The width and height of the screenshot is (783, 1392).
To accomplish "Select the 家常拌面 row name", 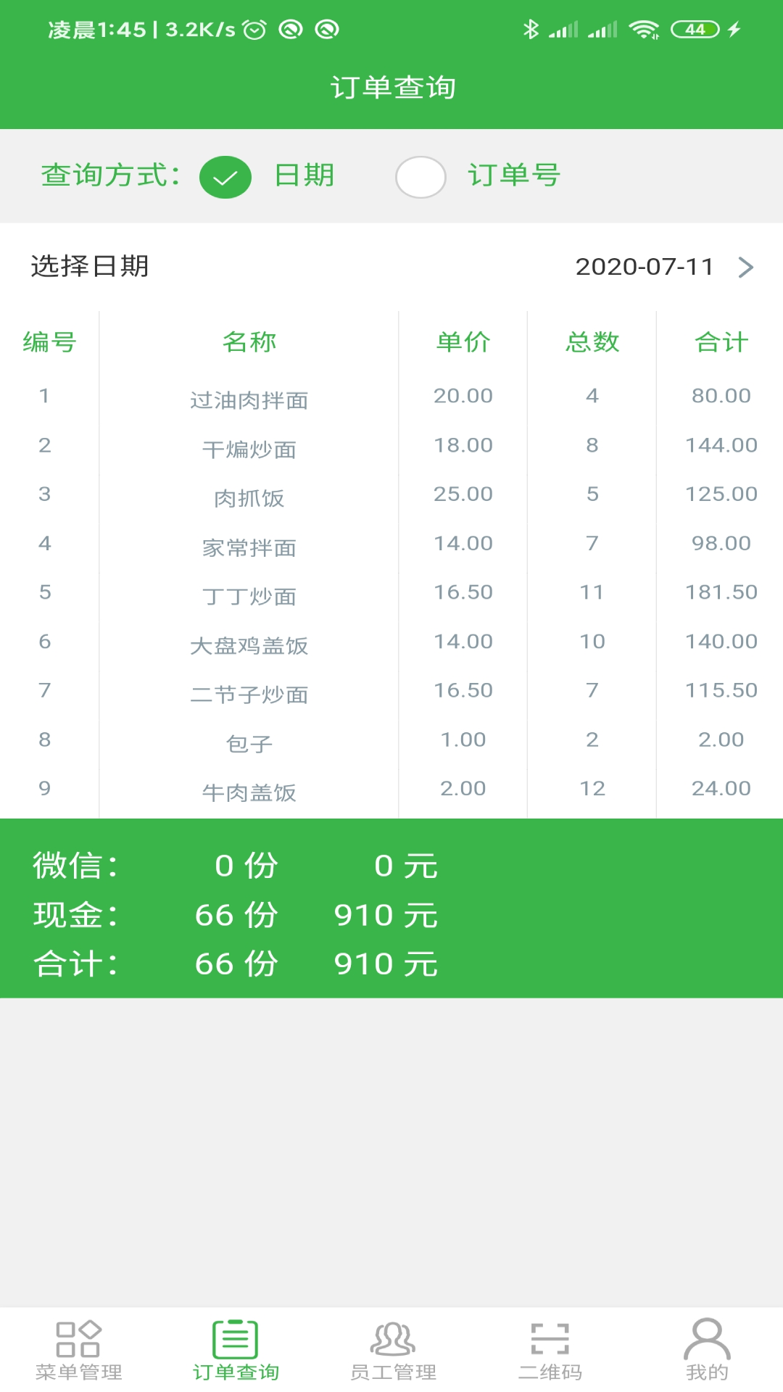I will pos(249,547).
